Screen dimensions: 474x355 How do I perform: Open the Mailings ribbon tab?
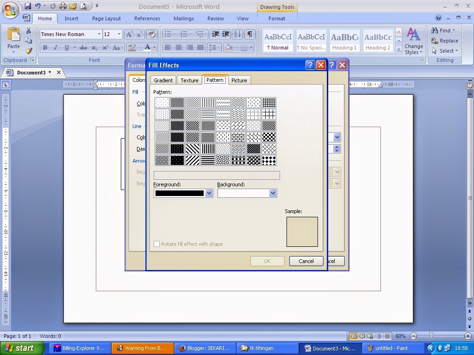[184, 18]
